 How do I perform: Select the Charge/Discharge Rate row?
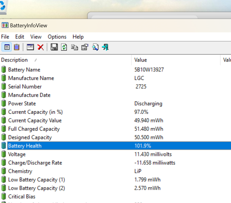tap(115, 163)
